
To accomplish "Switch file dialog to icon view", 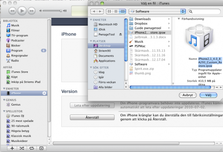I will click(109, 12).
